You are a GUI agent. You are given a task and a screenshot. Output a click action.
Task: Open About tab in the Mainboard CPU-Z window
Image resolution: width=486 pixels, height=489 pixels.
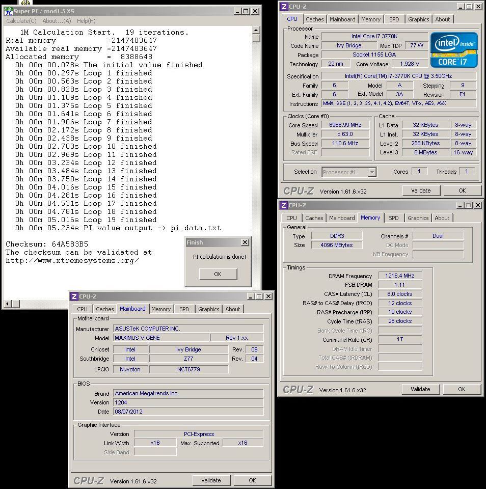click(232, 309)
